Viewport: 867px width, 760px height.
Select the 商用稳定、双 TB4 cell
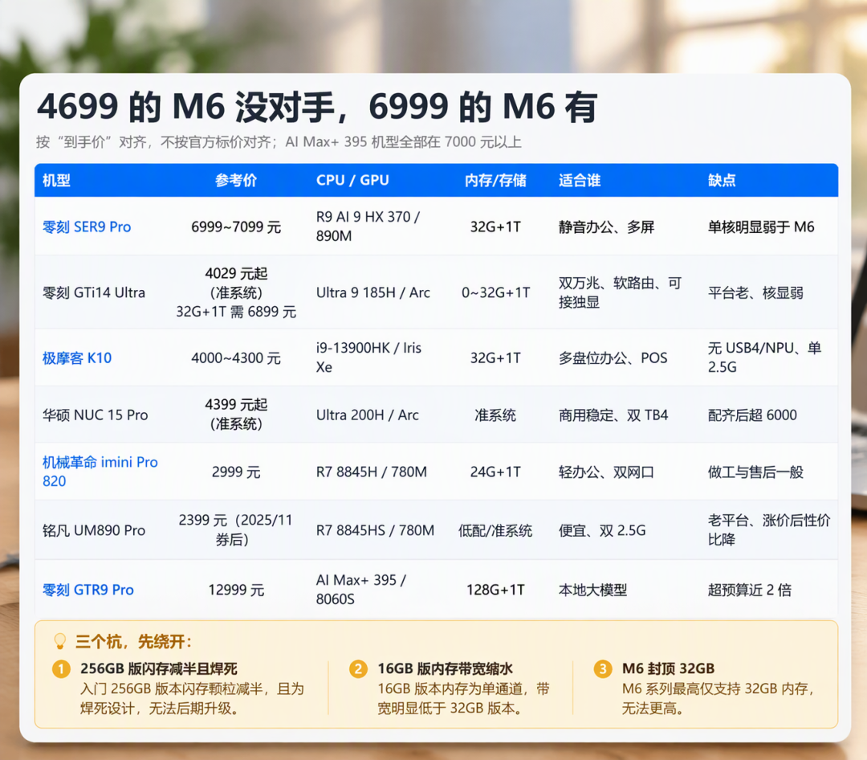(613, 415)
